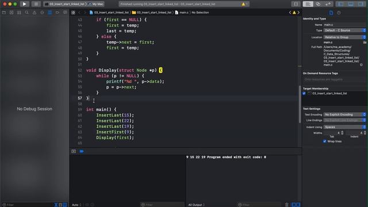Toggle breakpoints activation blue icon
Viewport: 368px width, 207px height.
click(x=82, y=151)
